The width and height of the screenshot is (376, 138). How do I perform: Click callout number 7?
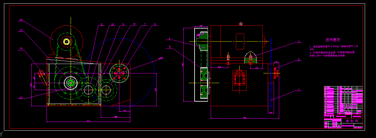coord(145,24)
